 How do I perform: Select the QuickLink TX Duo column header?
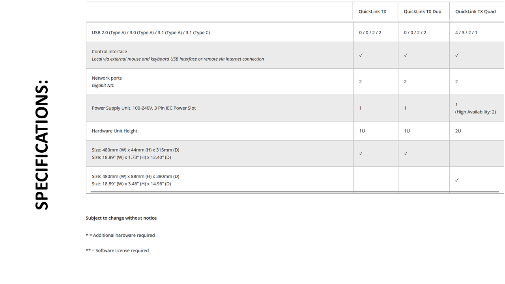(x=422, y=11)
